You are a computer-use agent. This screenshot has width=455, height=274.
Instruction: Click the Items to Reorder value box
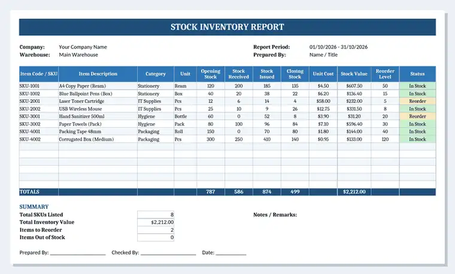click(156, 230)
